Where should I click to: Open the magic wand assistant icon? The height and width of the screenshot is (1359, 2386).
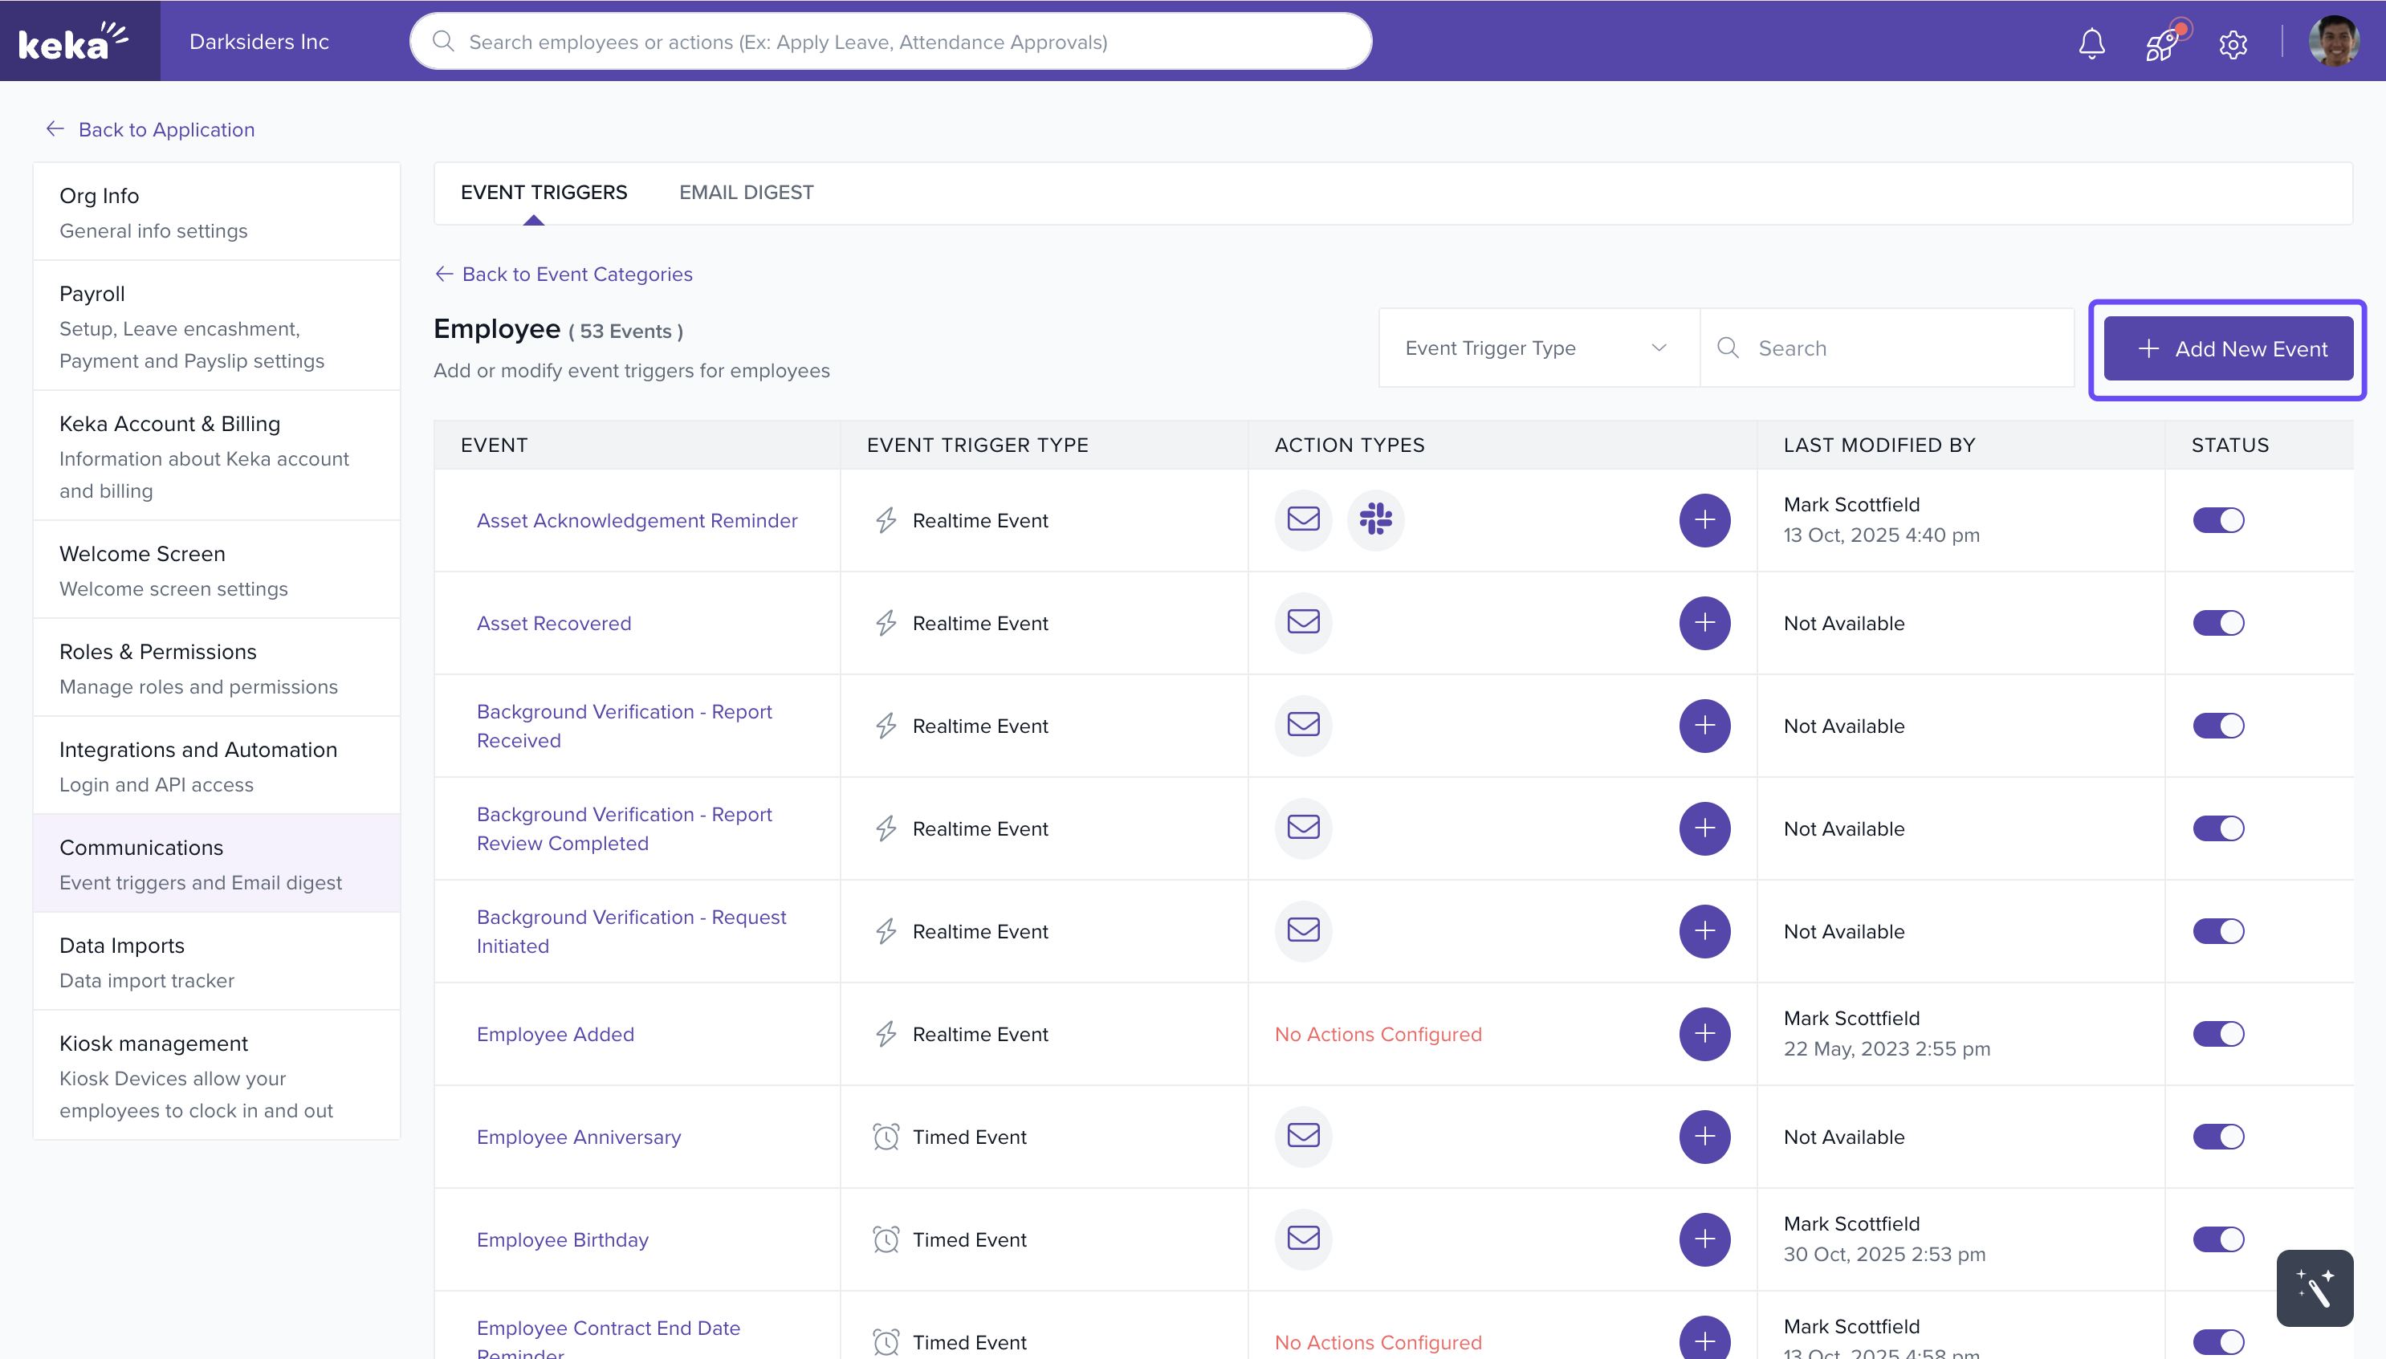[x=2314, y=1288]
